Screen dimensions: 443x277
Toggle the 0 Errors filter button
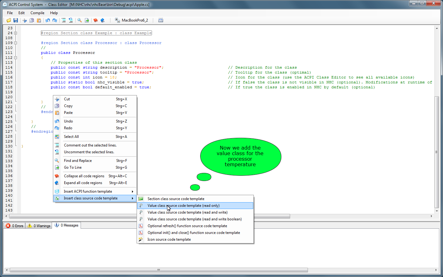(x=14, y=226)
